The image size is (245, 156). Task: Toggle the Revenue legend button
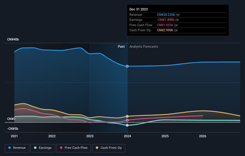coord(17,148)
